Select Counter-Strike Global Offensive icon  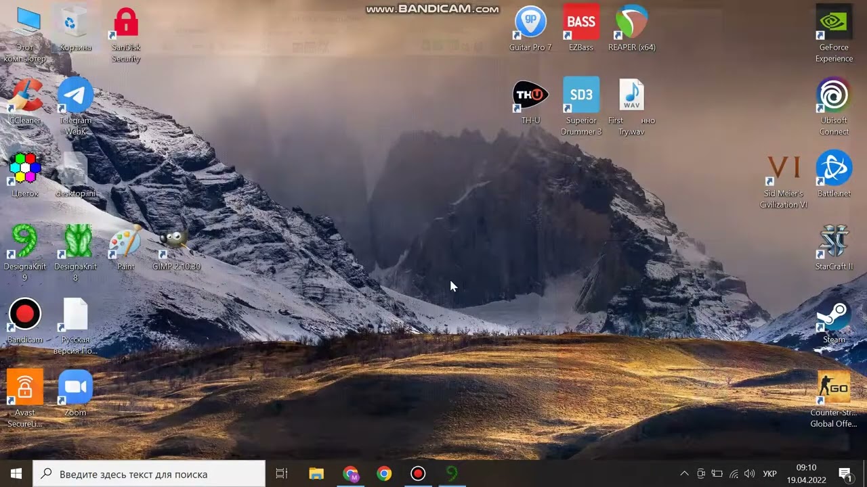[834, 399]
